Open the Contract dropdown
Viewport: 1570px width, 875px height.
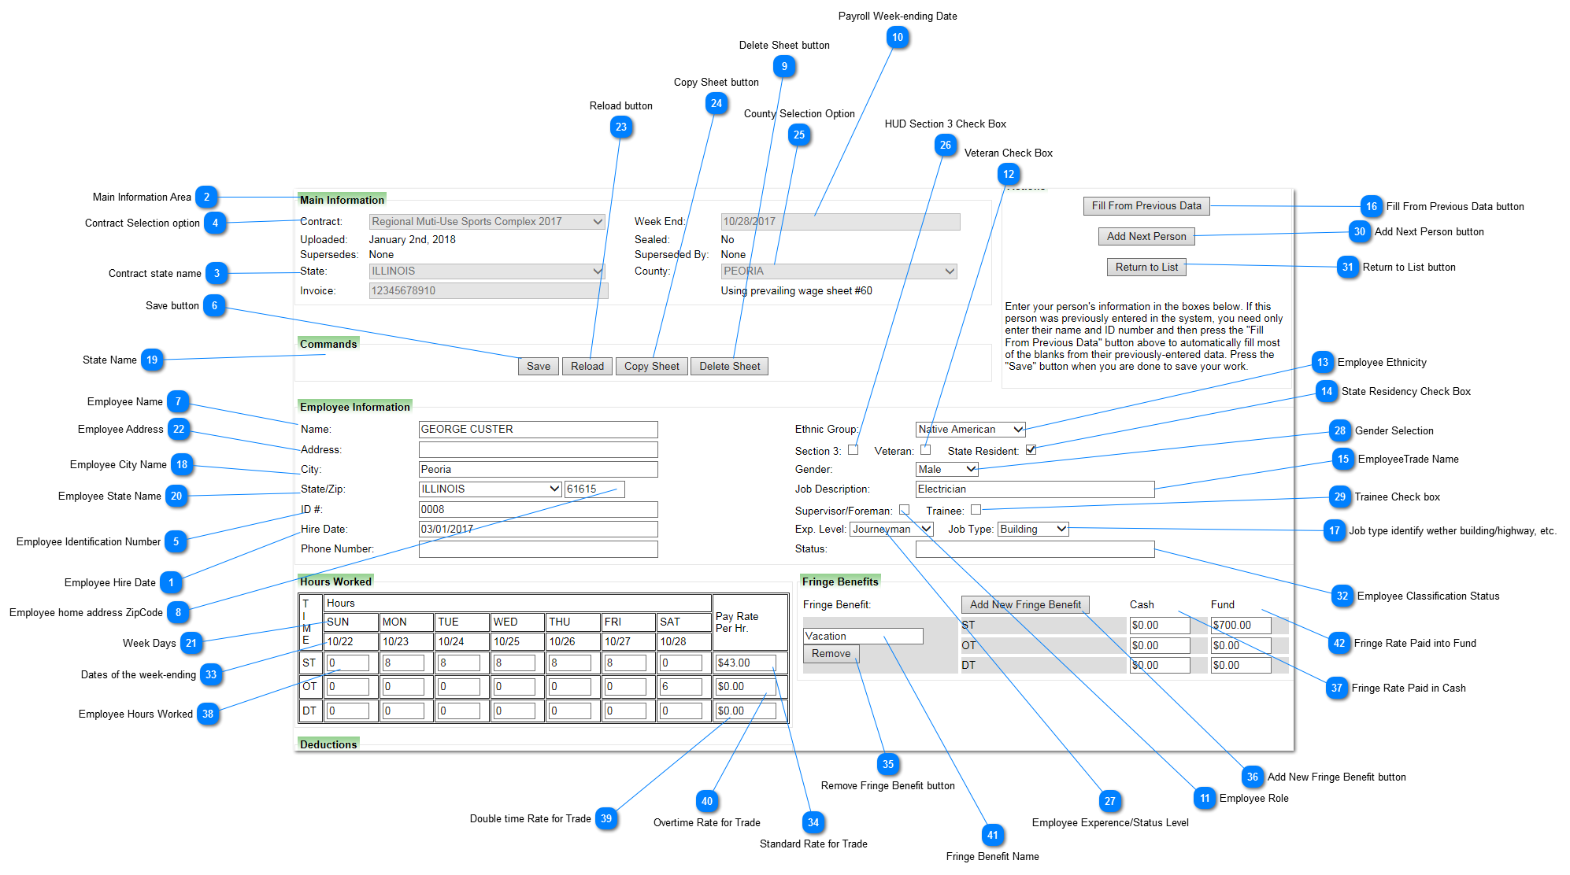(x=487, y=222)
